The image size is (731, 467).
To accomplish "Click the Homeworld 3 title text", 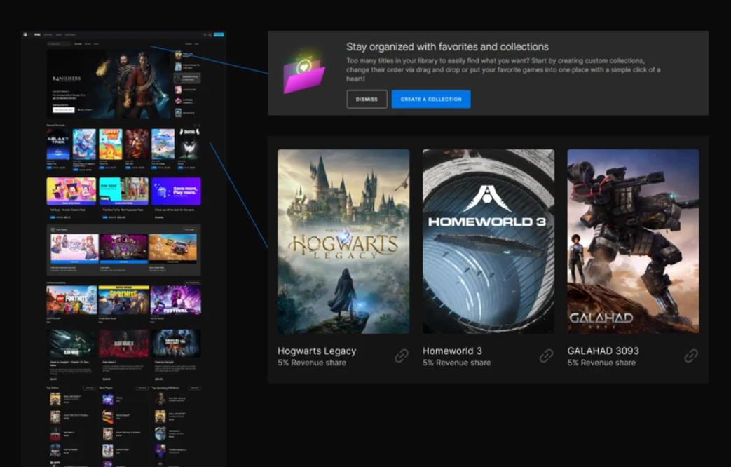I will pos(452,351).
